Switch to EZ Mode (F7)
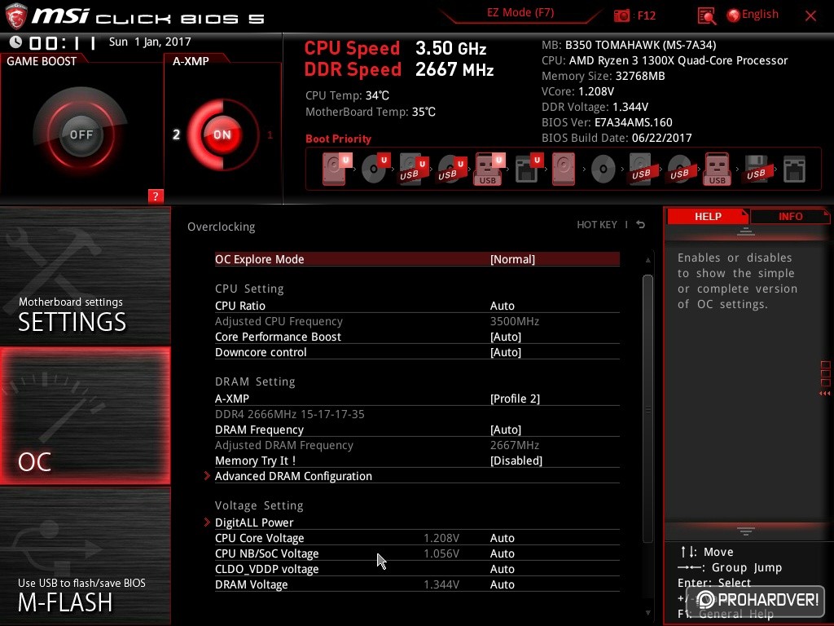834x626 pixels. (x=520, y=13)
